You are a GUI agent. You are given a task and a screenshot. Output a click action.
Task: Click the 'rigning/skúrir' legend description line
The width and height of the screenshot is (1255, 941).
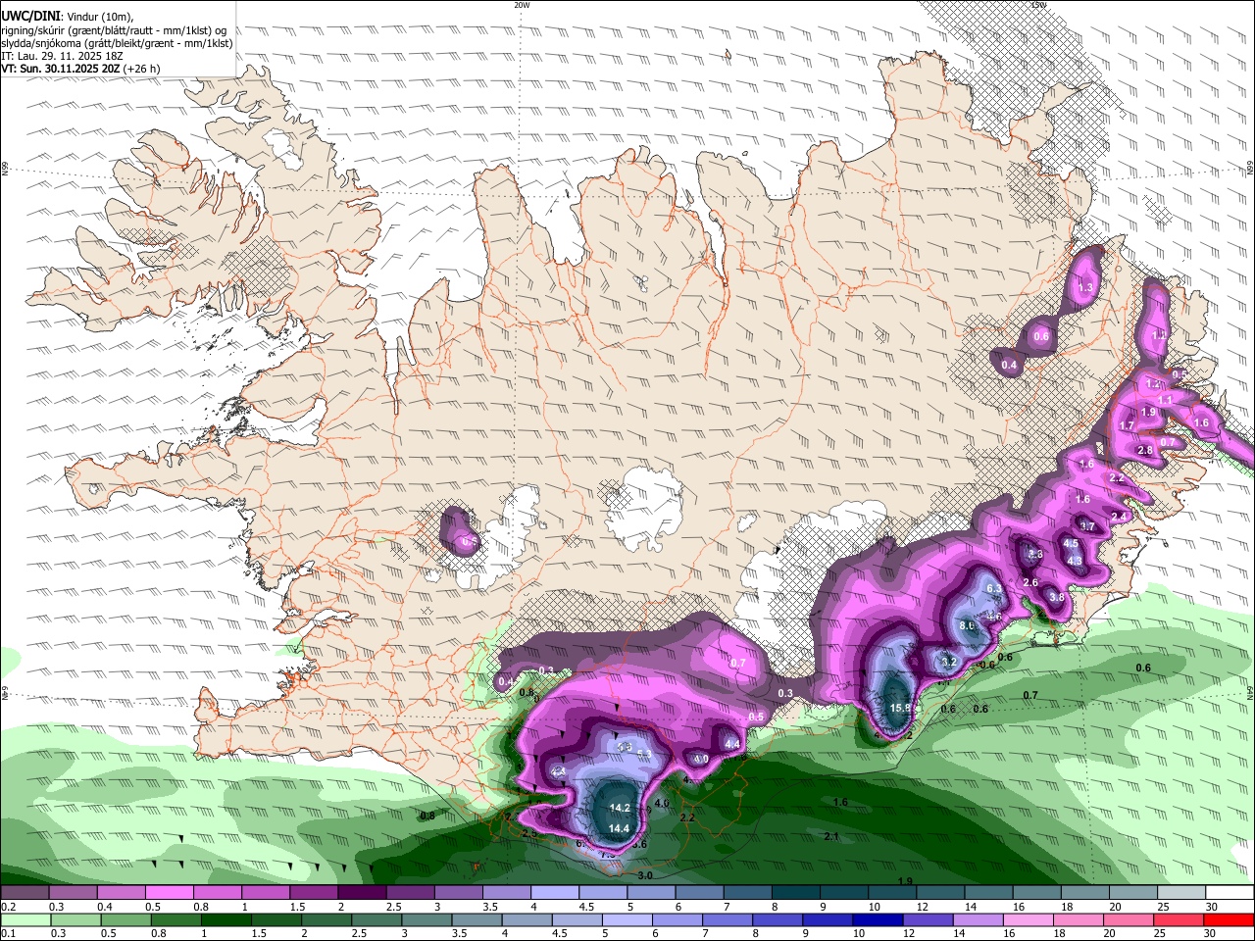pyautogui.click(x=114, y=30)
